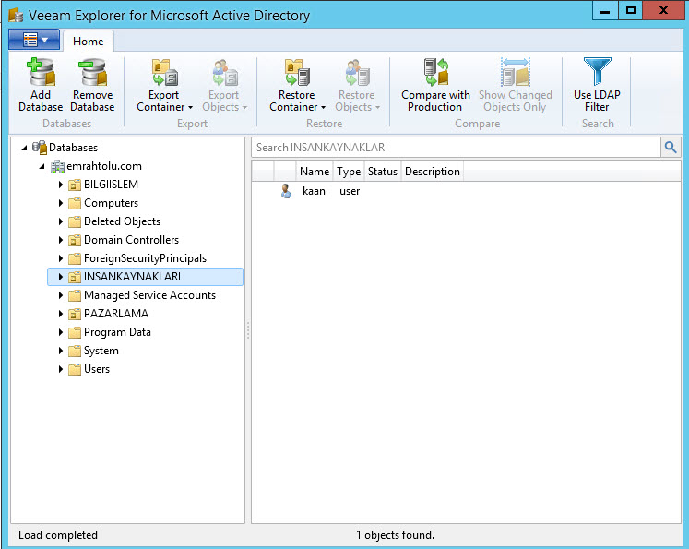Select the emrahtolu.com label
This screenshot has height=549, width=689.
click(x=104, y=166)
